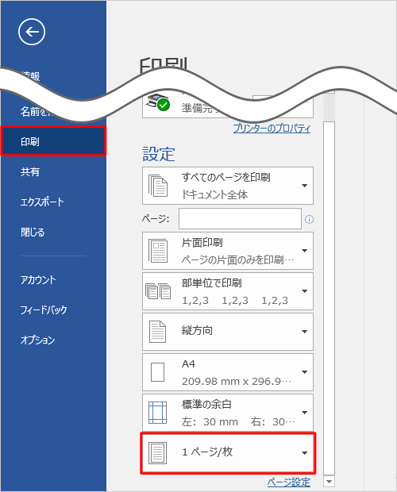Expand 部単位で印刷 dropdown arrow
Viewport: 397px width, 492px height.
click(304, 291)
